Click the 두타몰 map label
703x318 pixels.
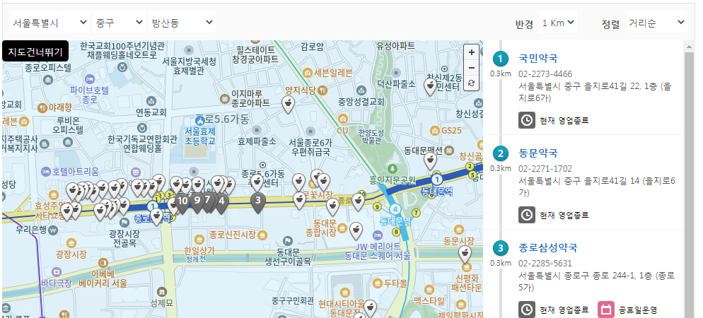pos(395,283)
